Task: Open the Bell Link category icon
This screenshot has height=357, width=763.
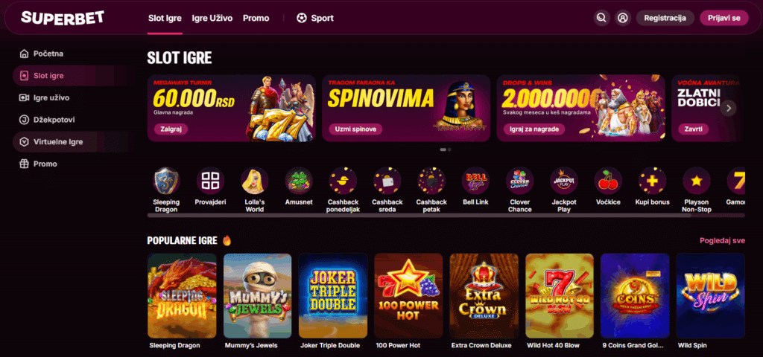Action: [x=475, y=181]
